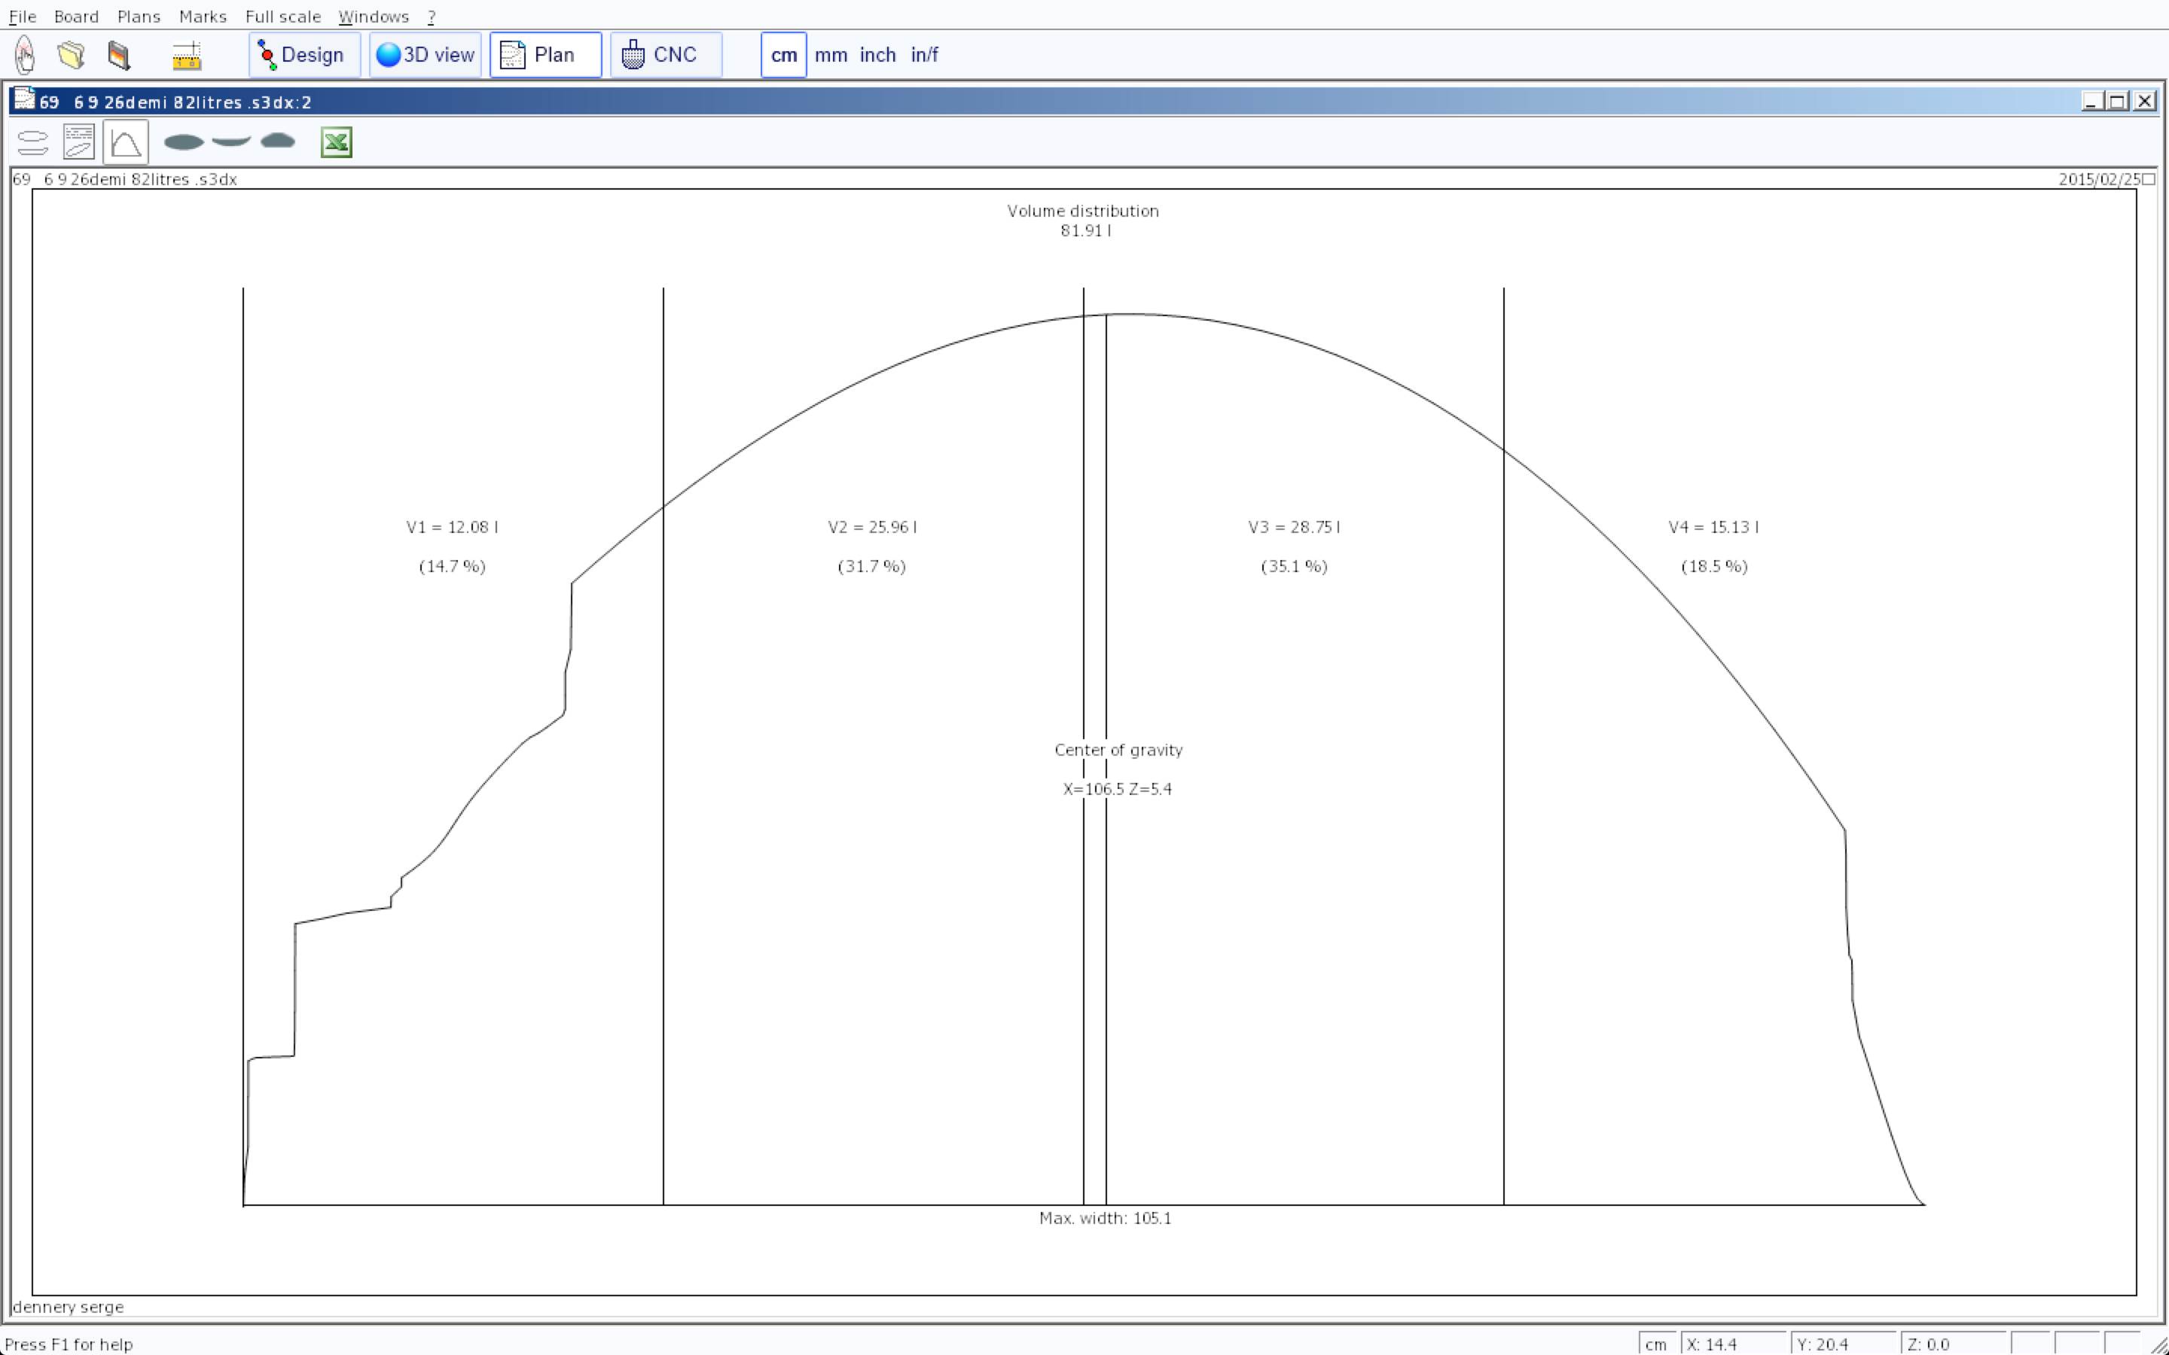Open the Marks menu
This screenshot has height=1355, width=2169.
(203, 16)
